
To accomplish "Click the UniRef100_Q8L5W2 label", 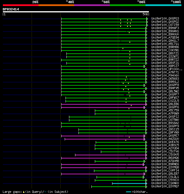I will 165,92.
